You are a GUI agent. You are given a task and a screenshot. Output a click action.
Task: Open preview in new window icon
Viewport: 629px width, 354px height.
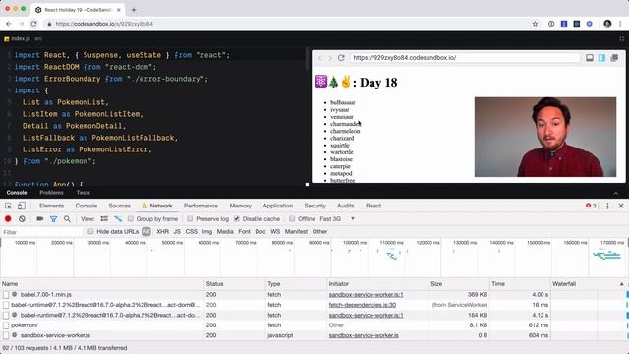click(614, 58)
